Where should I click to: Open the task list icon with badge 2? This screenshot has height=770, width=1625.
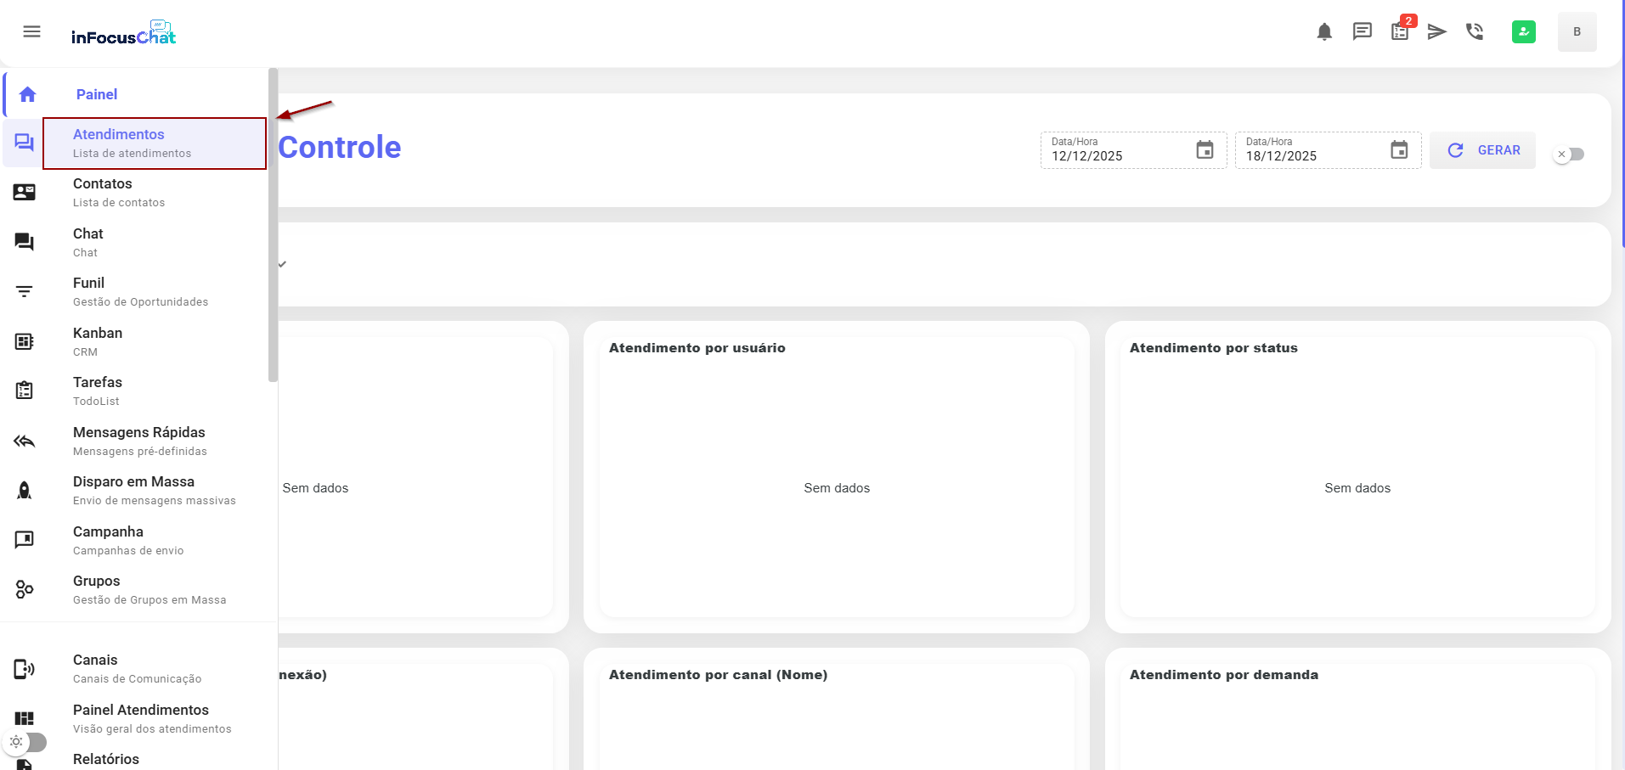coord(1400,32)
